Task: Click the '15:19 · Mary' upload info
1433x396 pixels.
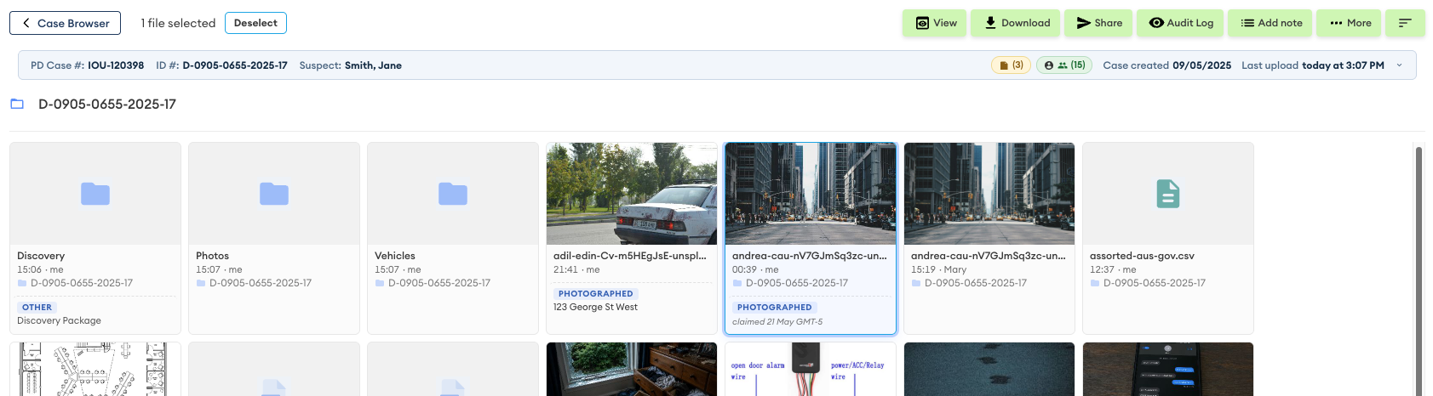Action: 938,269
